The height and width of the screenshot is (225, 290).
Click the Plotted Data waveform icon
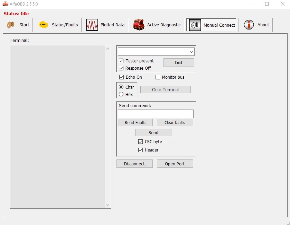click(92, 25)
